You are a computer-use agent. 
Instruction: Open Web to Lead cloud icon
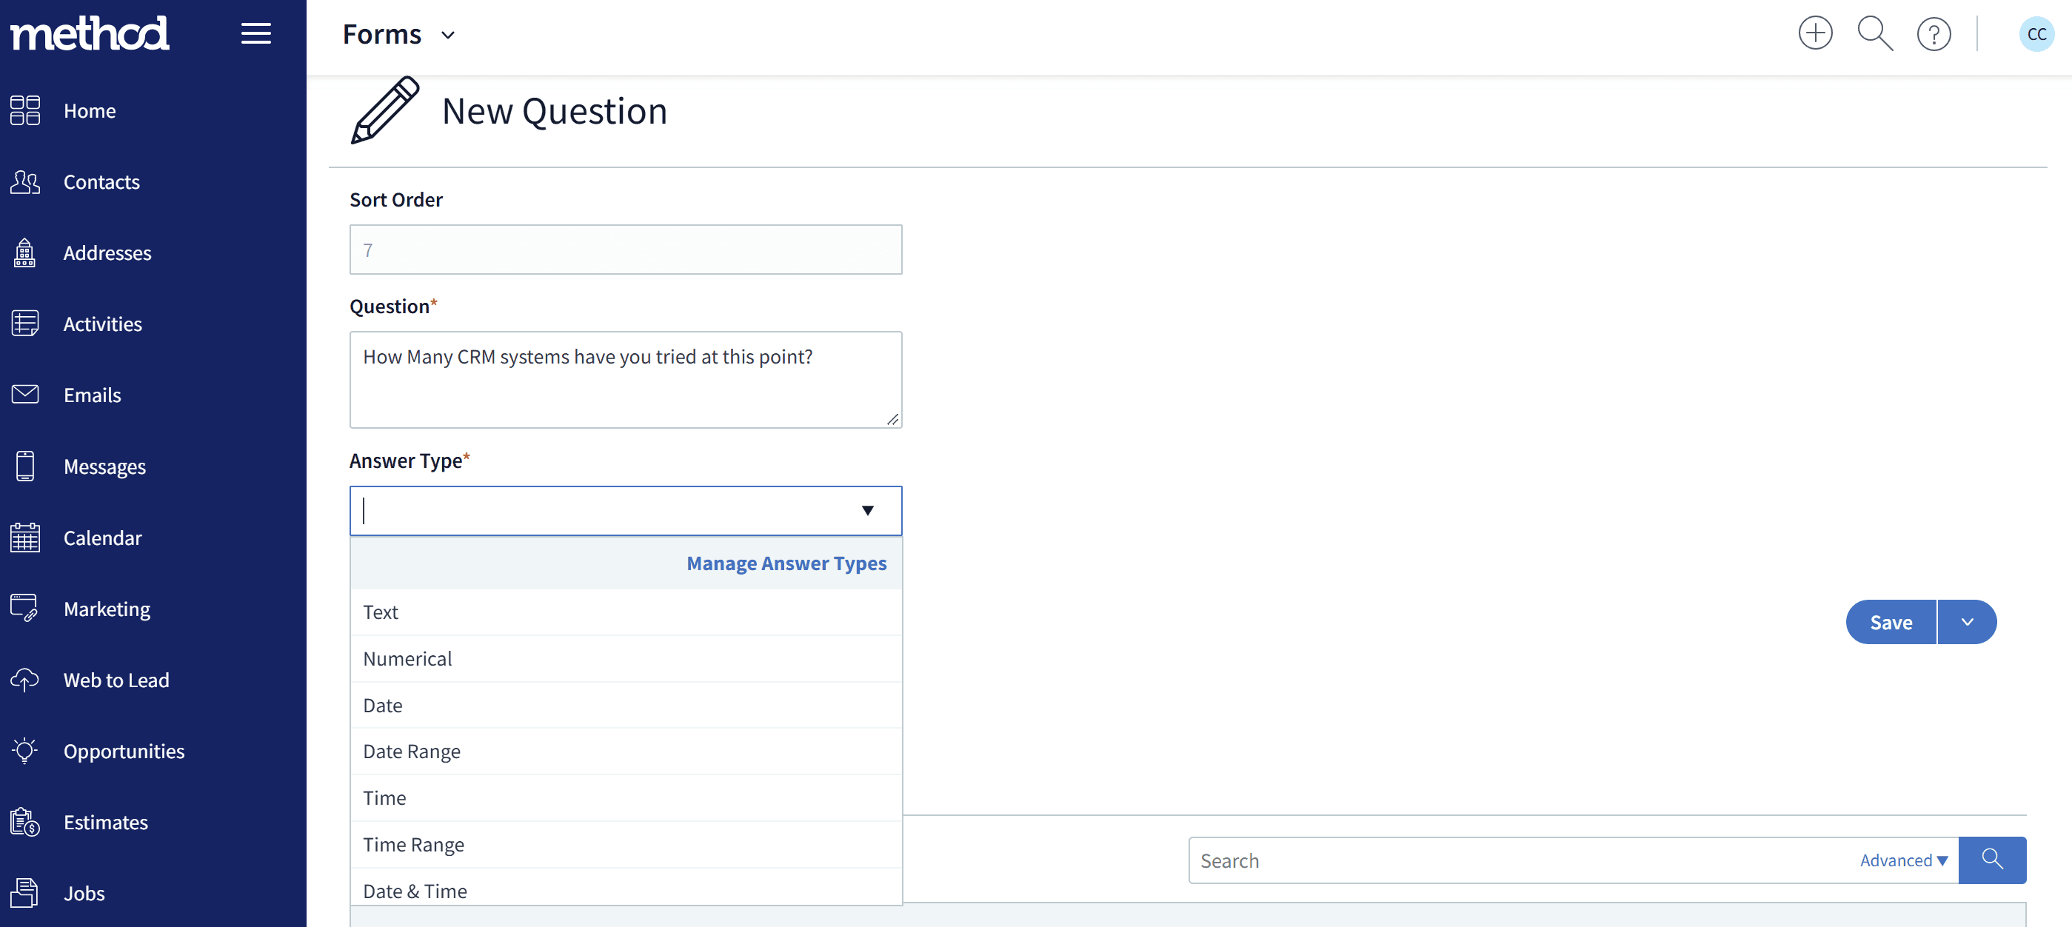coord(25,680)
